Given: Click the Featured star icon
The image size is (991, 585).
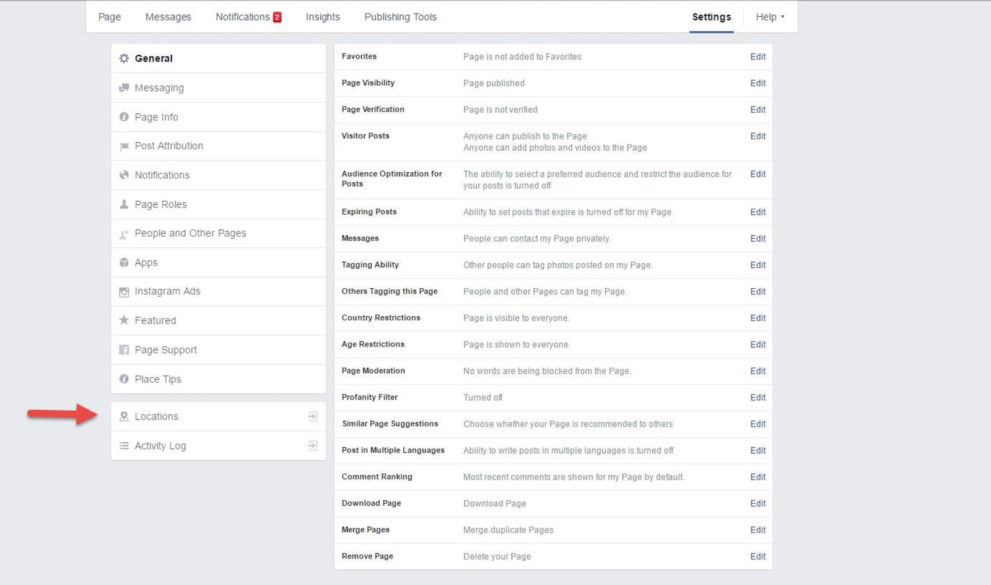Looking at the screenshot, I should (124, 320).
